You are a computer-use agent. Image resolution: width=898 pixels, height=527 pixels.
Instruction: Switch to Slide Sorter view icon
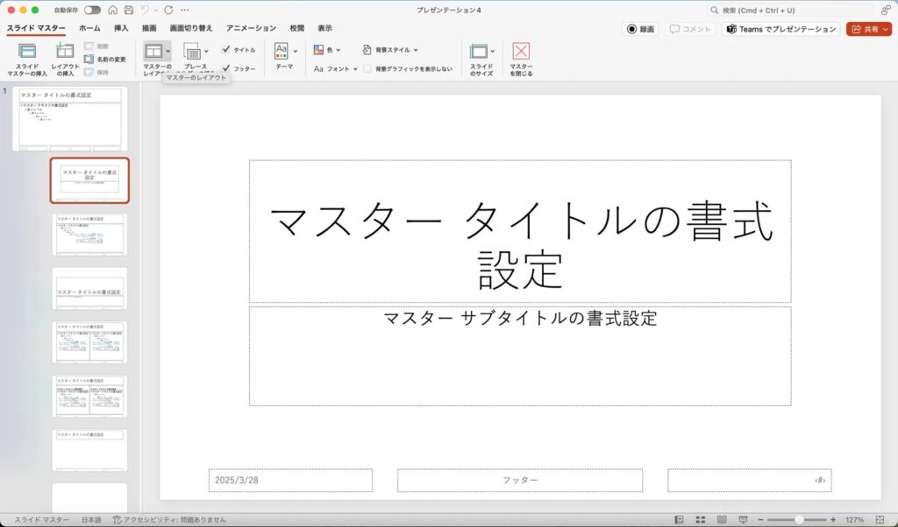(x=701, y=520)
